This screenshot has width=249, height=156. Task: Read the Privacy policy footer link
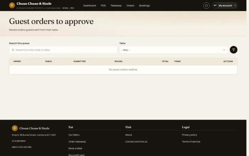[189, 135]
